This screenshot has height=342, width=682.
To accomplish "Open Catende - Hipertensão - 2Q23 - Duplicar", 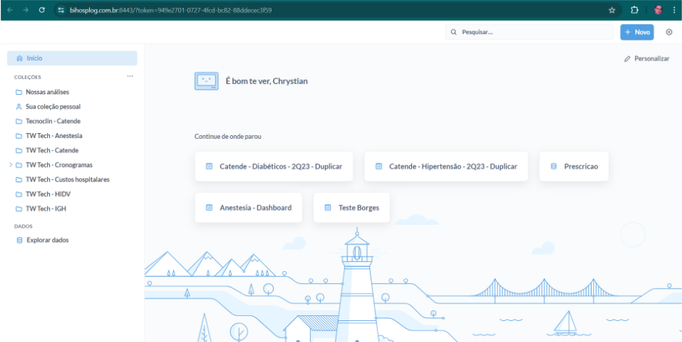I will coord(446,166).
